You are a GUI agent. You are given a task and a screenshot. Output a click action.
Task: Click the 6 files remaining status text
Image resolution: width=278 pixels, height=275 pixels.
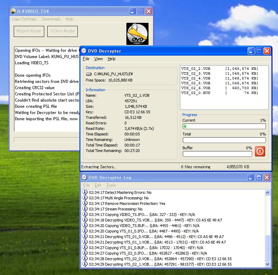pyautogui.click(x=196, y=167)
